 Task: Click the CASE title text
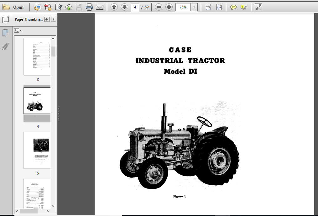pos(180,50)
